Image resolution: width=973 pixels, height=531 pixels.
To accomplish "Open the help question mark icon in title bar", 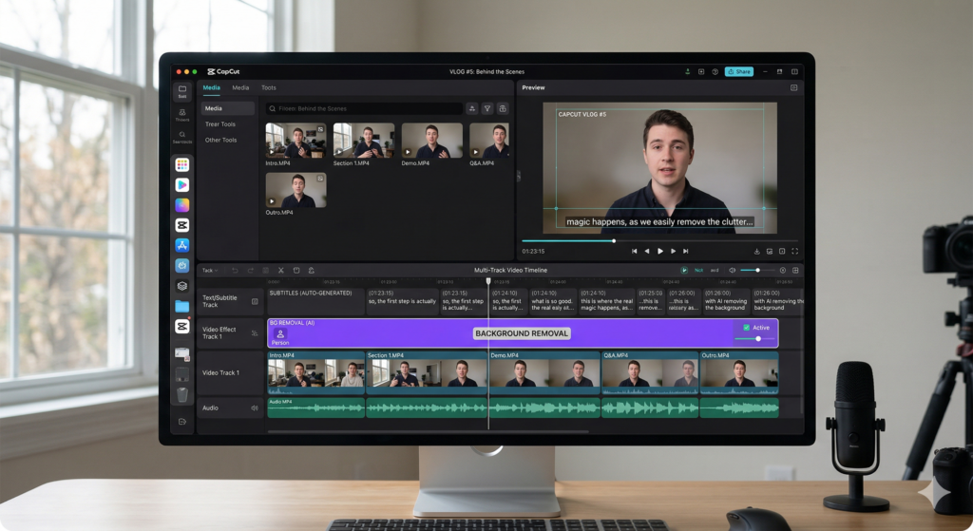I will point(715,71).
